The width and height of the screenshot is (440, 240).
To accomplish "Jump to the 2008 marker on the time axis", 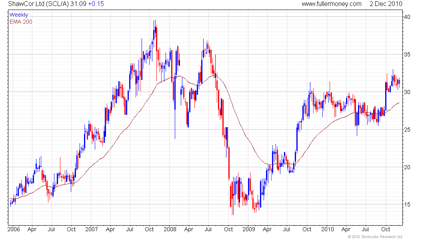I will [170, 230].
